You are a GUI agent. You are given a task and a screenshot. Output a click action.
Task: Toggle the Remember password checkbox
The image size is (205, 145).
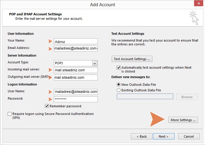[47, 106]
